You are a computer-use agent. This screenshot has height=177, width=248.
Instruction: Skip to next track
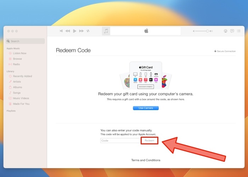tap(81, 31)
